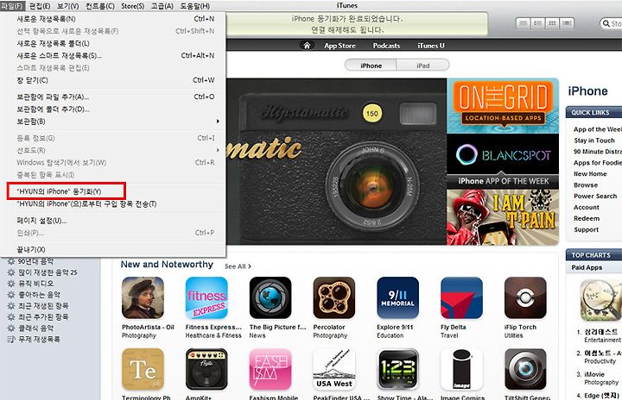Open the top paid app magnifier icon
The width and height of the screenshot is (622, 400).
point(600,300)
